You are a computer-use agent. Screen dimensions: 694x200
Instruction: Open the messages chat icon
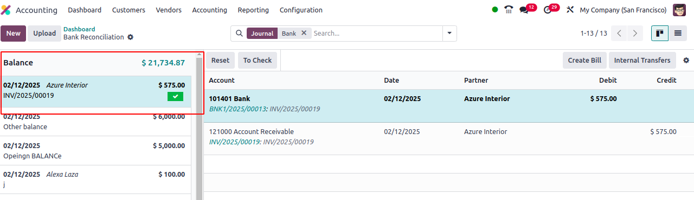524,10
